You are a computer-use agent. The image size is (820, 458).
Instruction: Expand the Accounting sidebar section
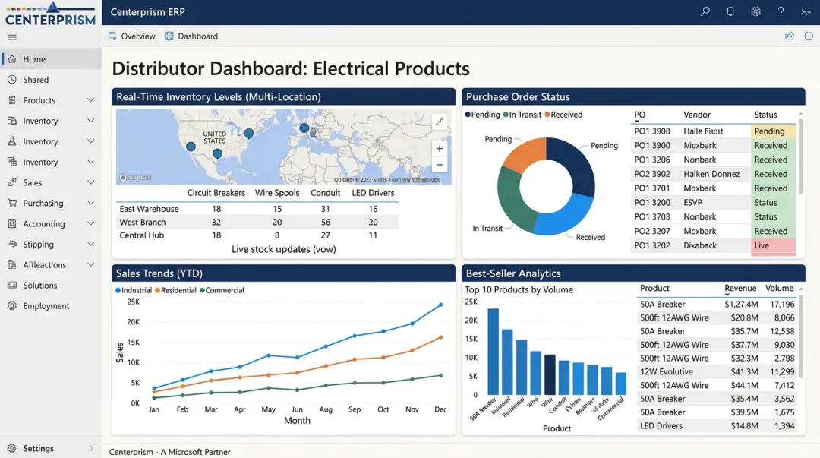(x=90, y=223)
